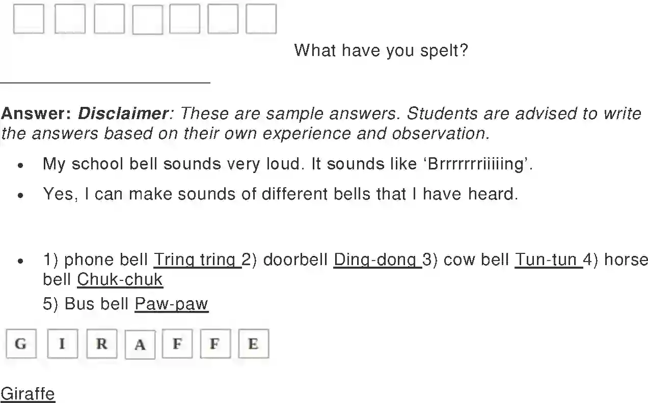The height and width of the screenshot is (403, 648).
Task: Click the underlined 'Paw-paw' answer
Action: pyautogui.click(x=171, y=304)
